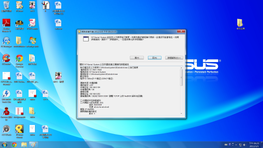
Task: Open the Windows Start menu
Action: 5,145
